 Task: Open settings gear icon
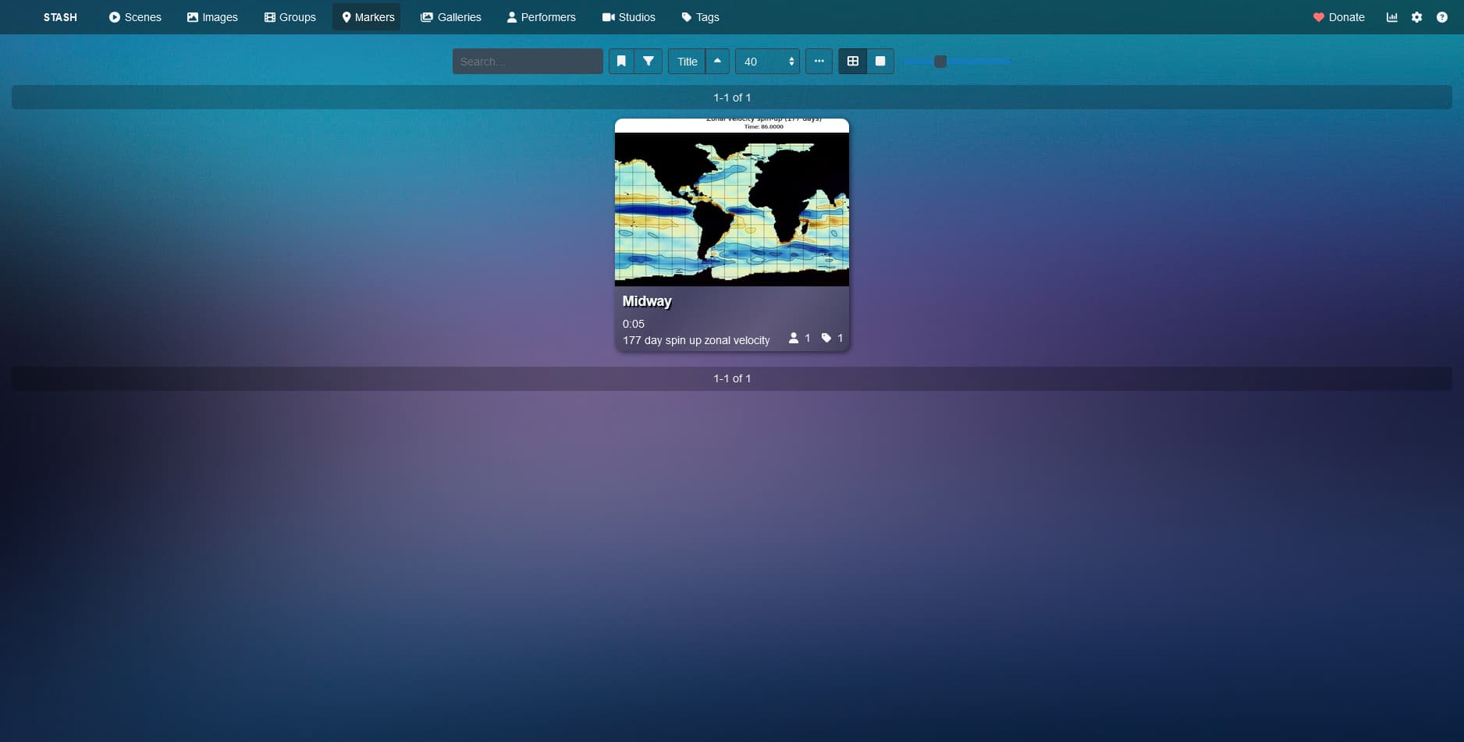click(x=1416, y=17)
